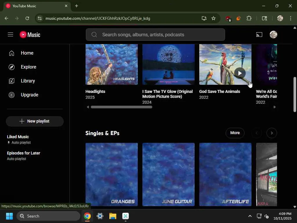Close the YouTube Music tab
Screen dimensions: 297x223
(66, 6)
